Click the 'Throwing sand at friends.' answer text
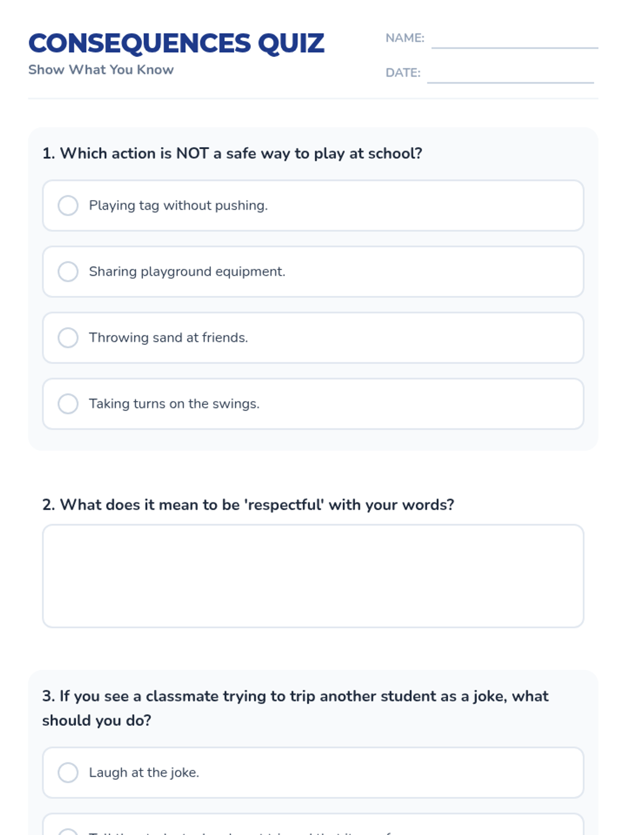The height and width of the screenshot is (835, 626). click(x=168, y=338)
